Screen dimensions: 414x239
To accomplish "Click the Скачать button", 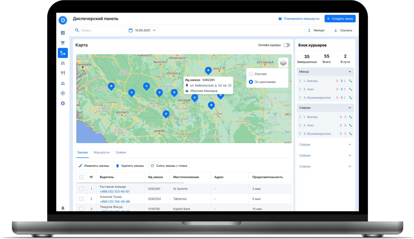I will (x=343, y=30).
